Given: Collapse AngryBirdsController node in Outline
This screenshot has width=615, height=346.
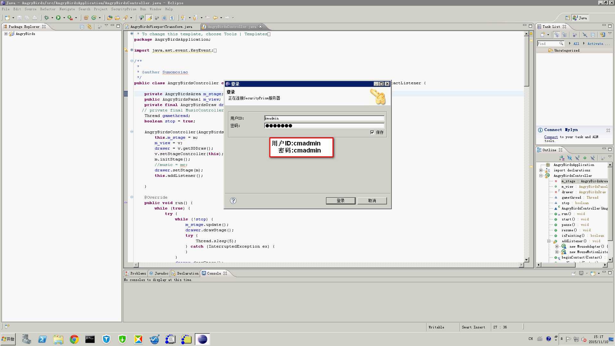Looking at the screenshot, I should pos(541,176).
